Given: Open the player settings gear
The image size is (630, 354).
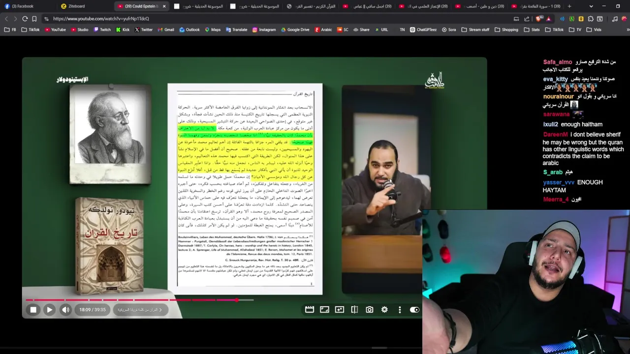Looking at the screenshot, I should point(384,310).
